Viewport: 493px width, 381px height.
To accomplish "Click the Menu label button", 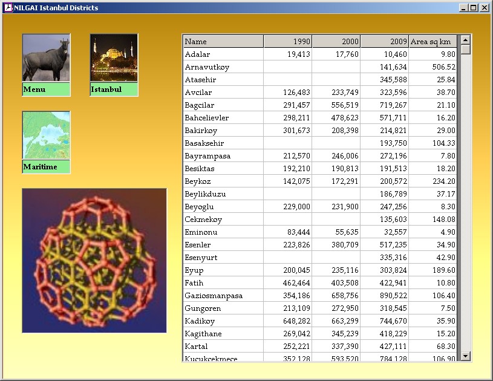I will 46,90.
